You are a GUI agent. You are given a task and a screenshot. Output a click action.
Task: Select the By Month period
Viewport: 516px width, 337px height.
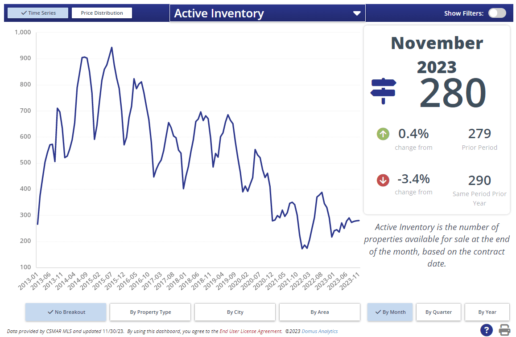click(390, 312)
